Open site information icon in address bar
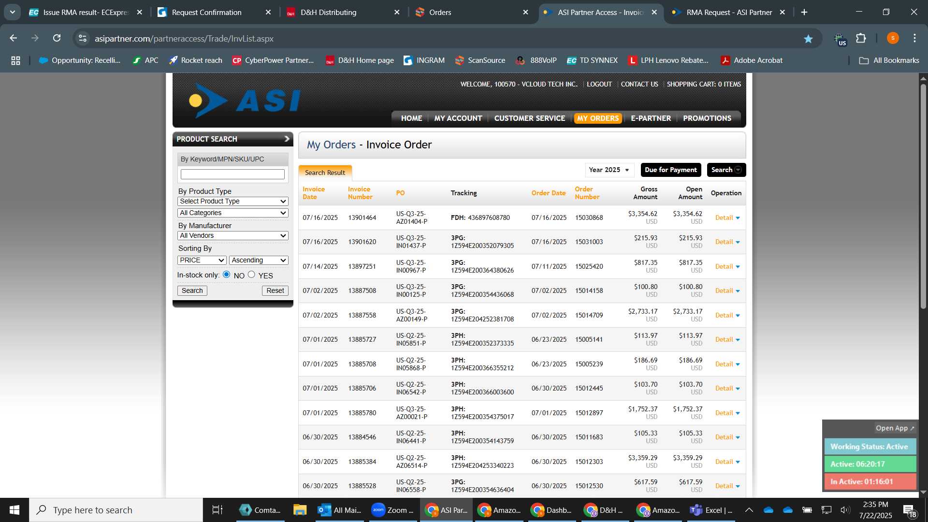The height and width of the screenshot is (522, 928). click(83, 38)
